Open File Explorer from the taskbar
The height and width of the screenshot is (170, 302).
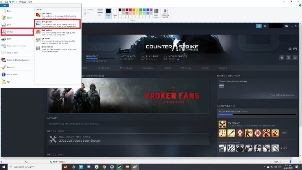click(x=127, y=167)
